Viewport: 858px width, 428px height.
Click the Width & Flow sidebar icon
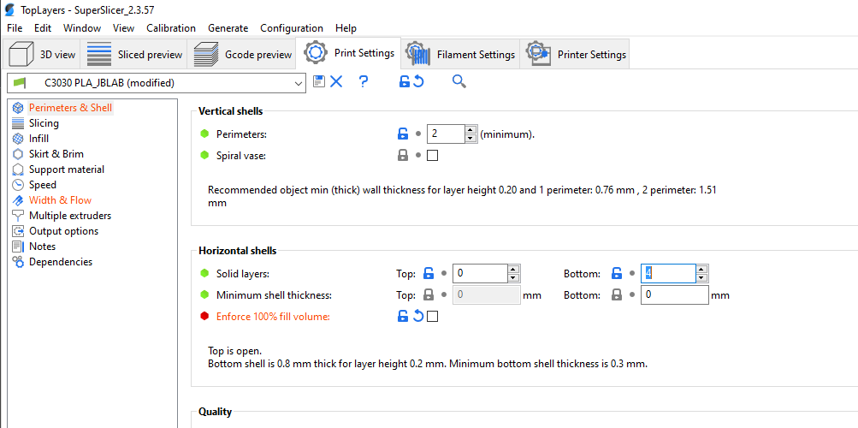pyautogui.click(x=18, y=199)
